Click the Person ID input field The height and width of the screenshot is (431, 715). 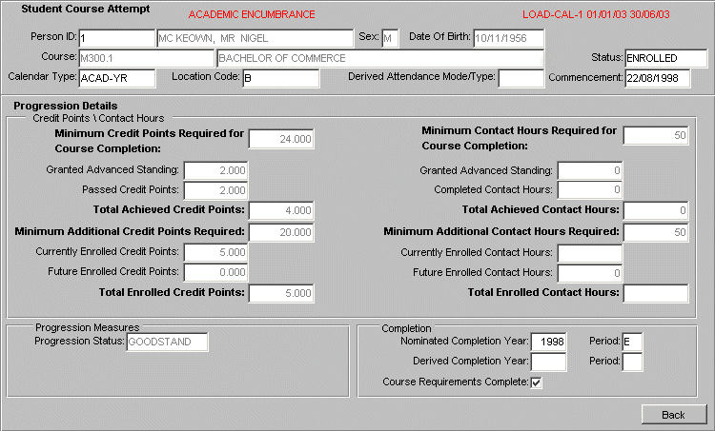point(116,39)
